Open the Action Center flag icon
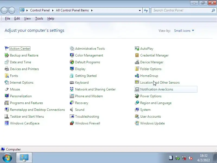The height and width of the screenshot is (163, 217). (x=7, y=49)
